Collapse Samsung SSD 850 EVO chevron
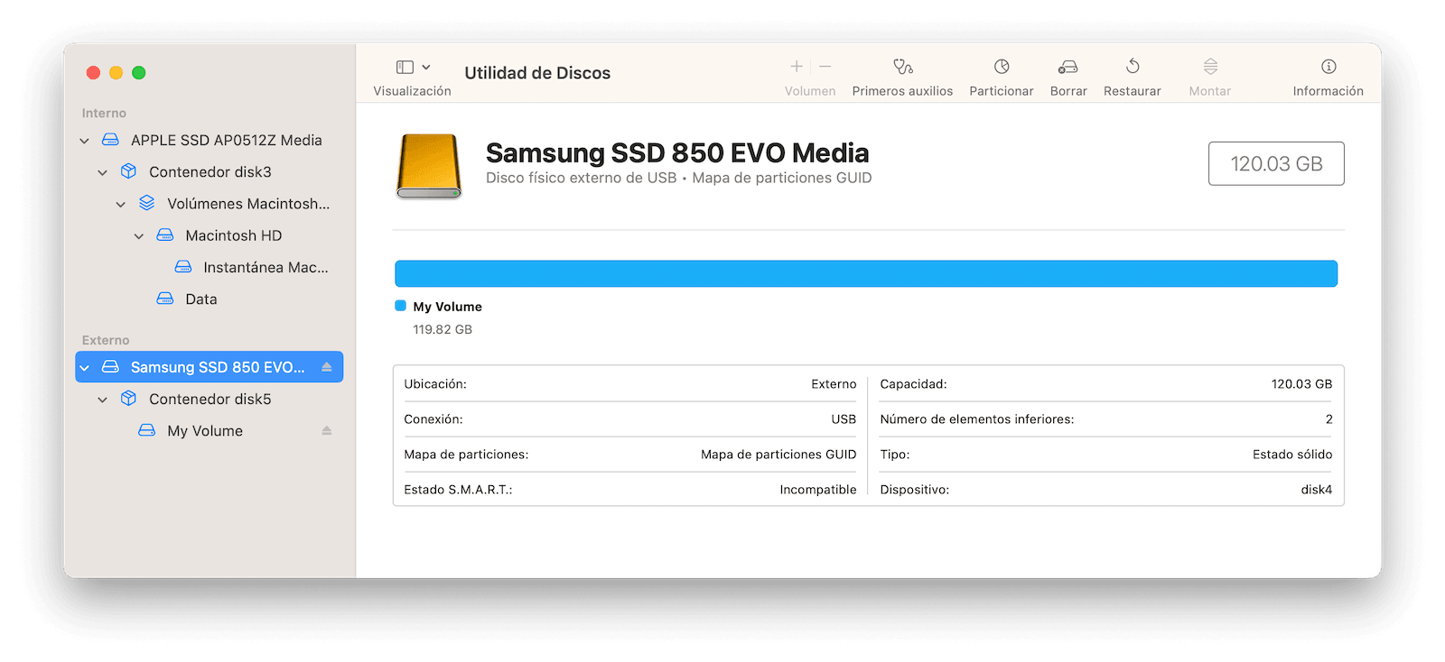1445x662 pixels. pyautogui.click(x=84, y=368)
